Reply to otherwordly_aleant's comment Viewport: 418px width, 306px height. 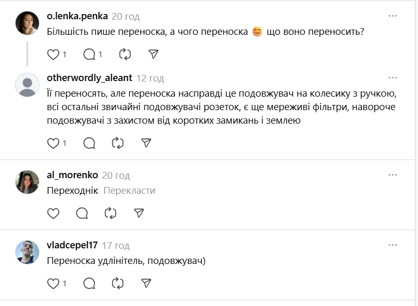tap(89, 143)
